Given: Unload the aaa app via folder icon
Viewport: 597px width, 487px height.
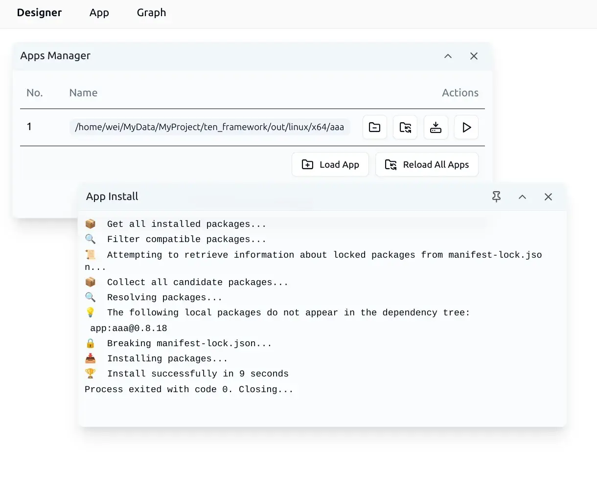Looking at the screenshot, I should 374,127.
